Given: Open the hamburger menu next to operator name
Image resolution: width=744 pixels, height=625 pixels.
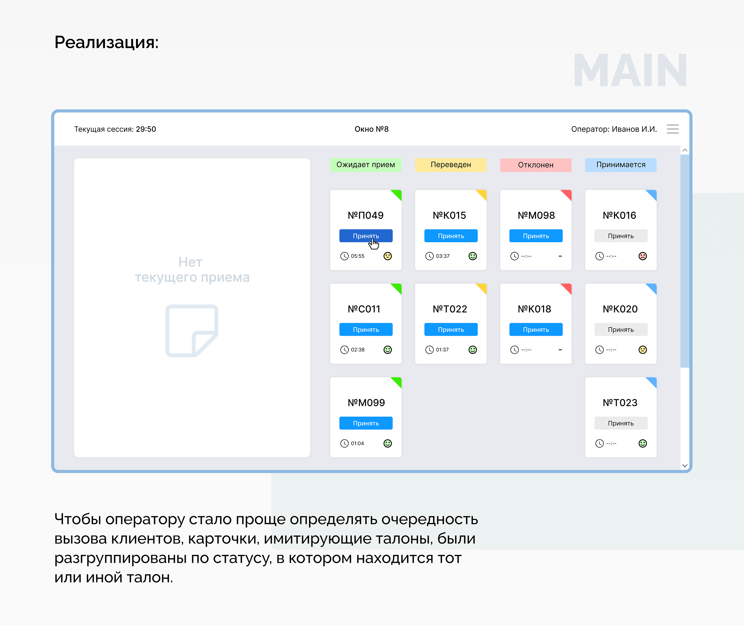Looking at the screenshot, I should tap(673, 129).
